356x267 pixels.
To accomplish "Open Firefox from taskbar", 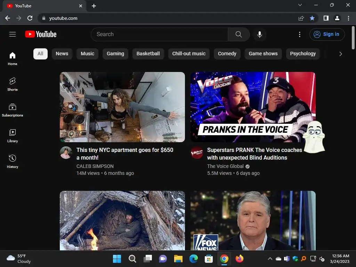I will [239, 259].
